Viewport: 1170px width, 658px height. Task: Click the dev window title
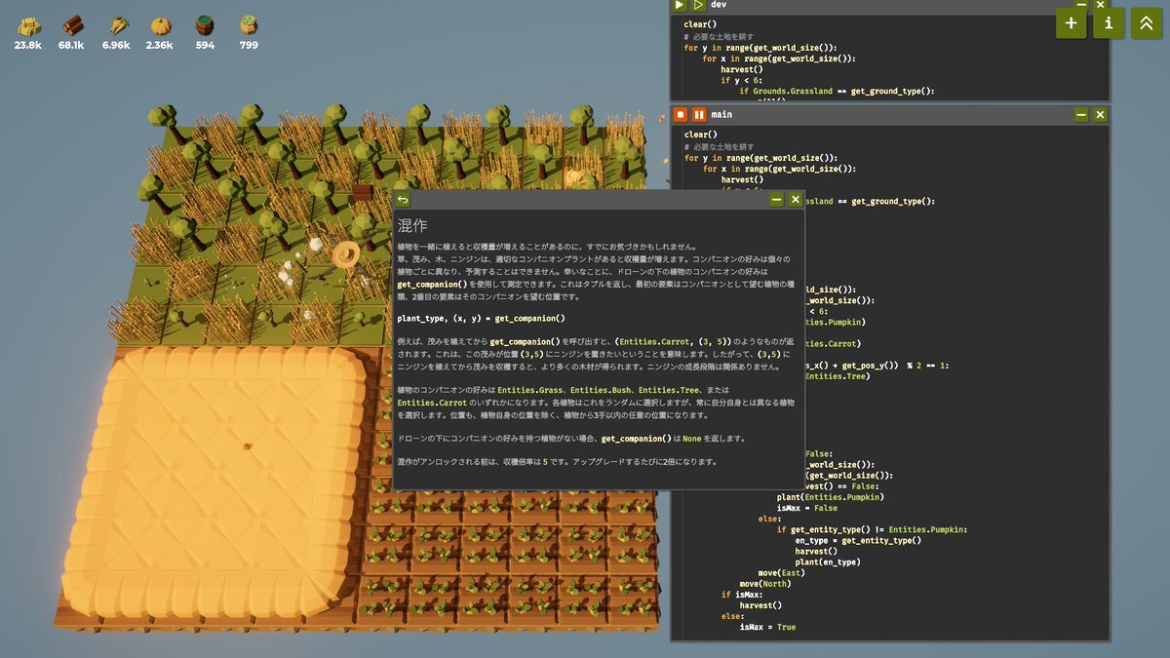pos(719,5)
